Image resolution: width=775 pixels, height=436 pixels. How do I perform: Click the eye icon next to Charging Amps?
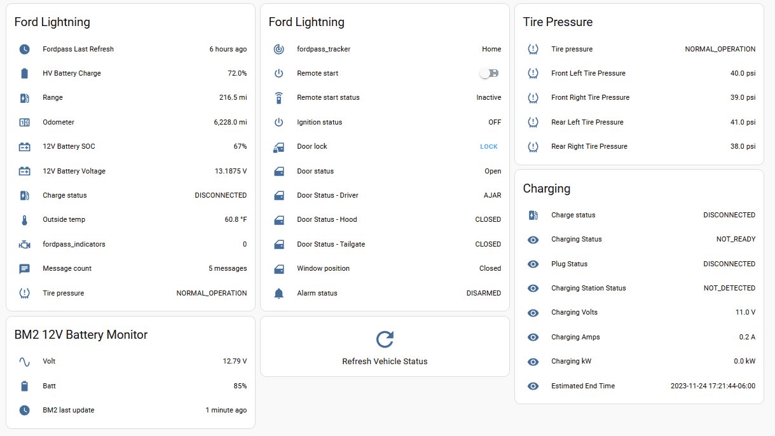coord(533,337)
